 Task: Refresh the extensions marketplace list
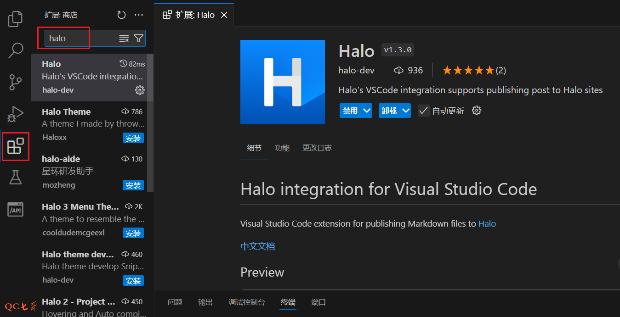121,15
